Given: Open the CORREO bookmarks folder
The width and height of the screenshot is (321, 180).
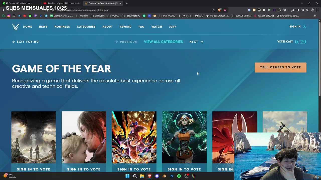Looking at the screenshot, I should tap(82, 16).
